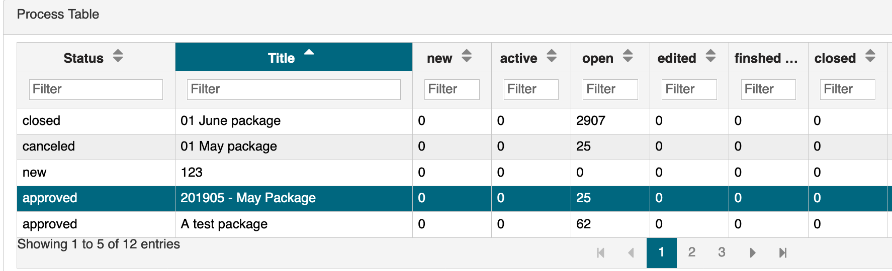
Task: Go to the first page icon
Action: (600, 252)
